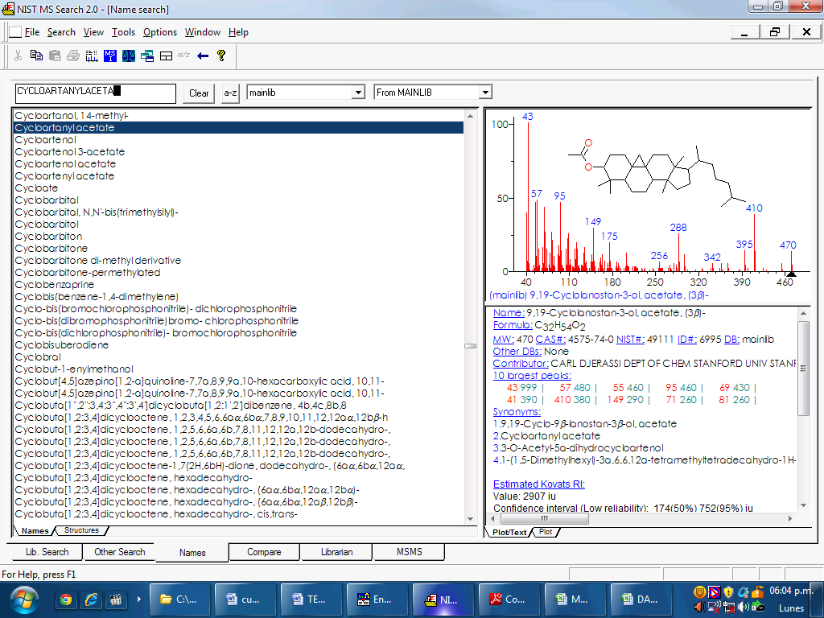Open the View menu
The width and height of the screenshot is (824, 618).
93,32
